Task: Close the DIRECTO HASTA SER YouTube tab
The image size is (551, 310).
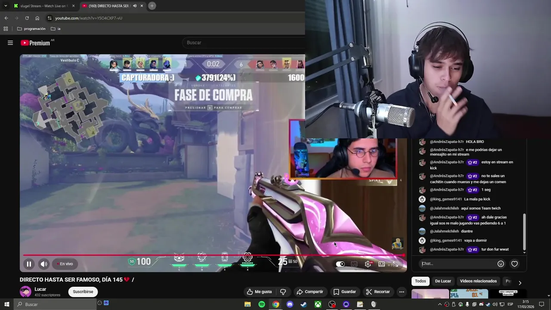Action: [142, 6]
